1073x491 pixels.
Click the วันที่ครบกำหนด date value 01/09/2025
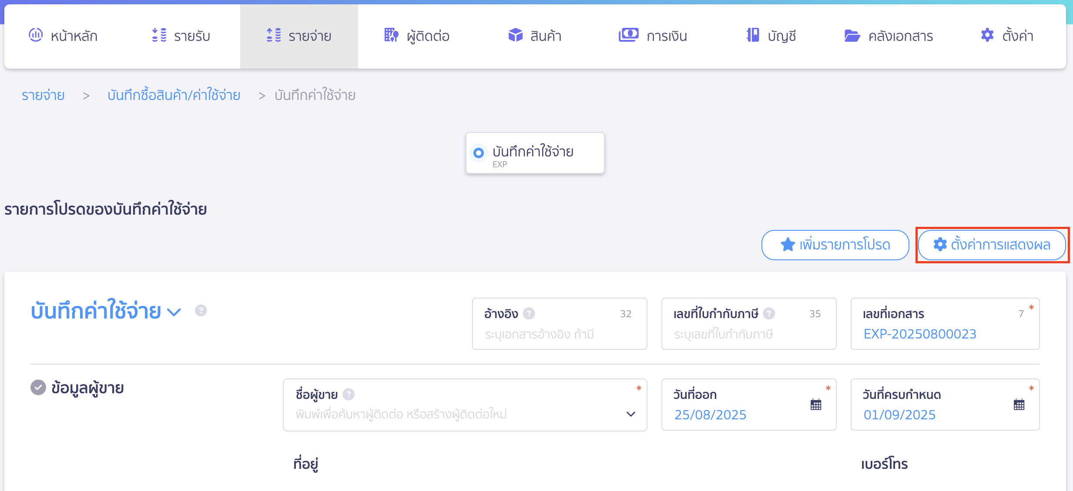899,415
